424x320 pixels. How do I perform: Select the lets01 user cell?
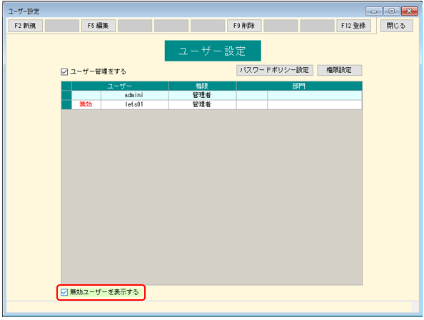(x=134, y=105)
